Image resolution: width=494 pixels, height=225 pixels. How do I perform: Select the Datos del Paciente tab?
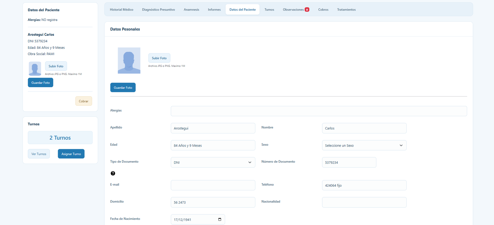(x=242, y=10)
